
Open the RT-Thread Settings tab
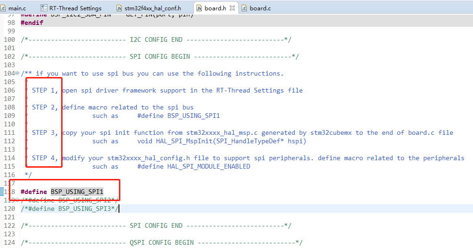point(75,8)
